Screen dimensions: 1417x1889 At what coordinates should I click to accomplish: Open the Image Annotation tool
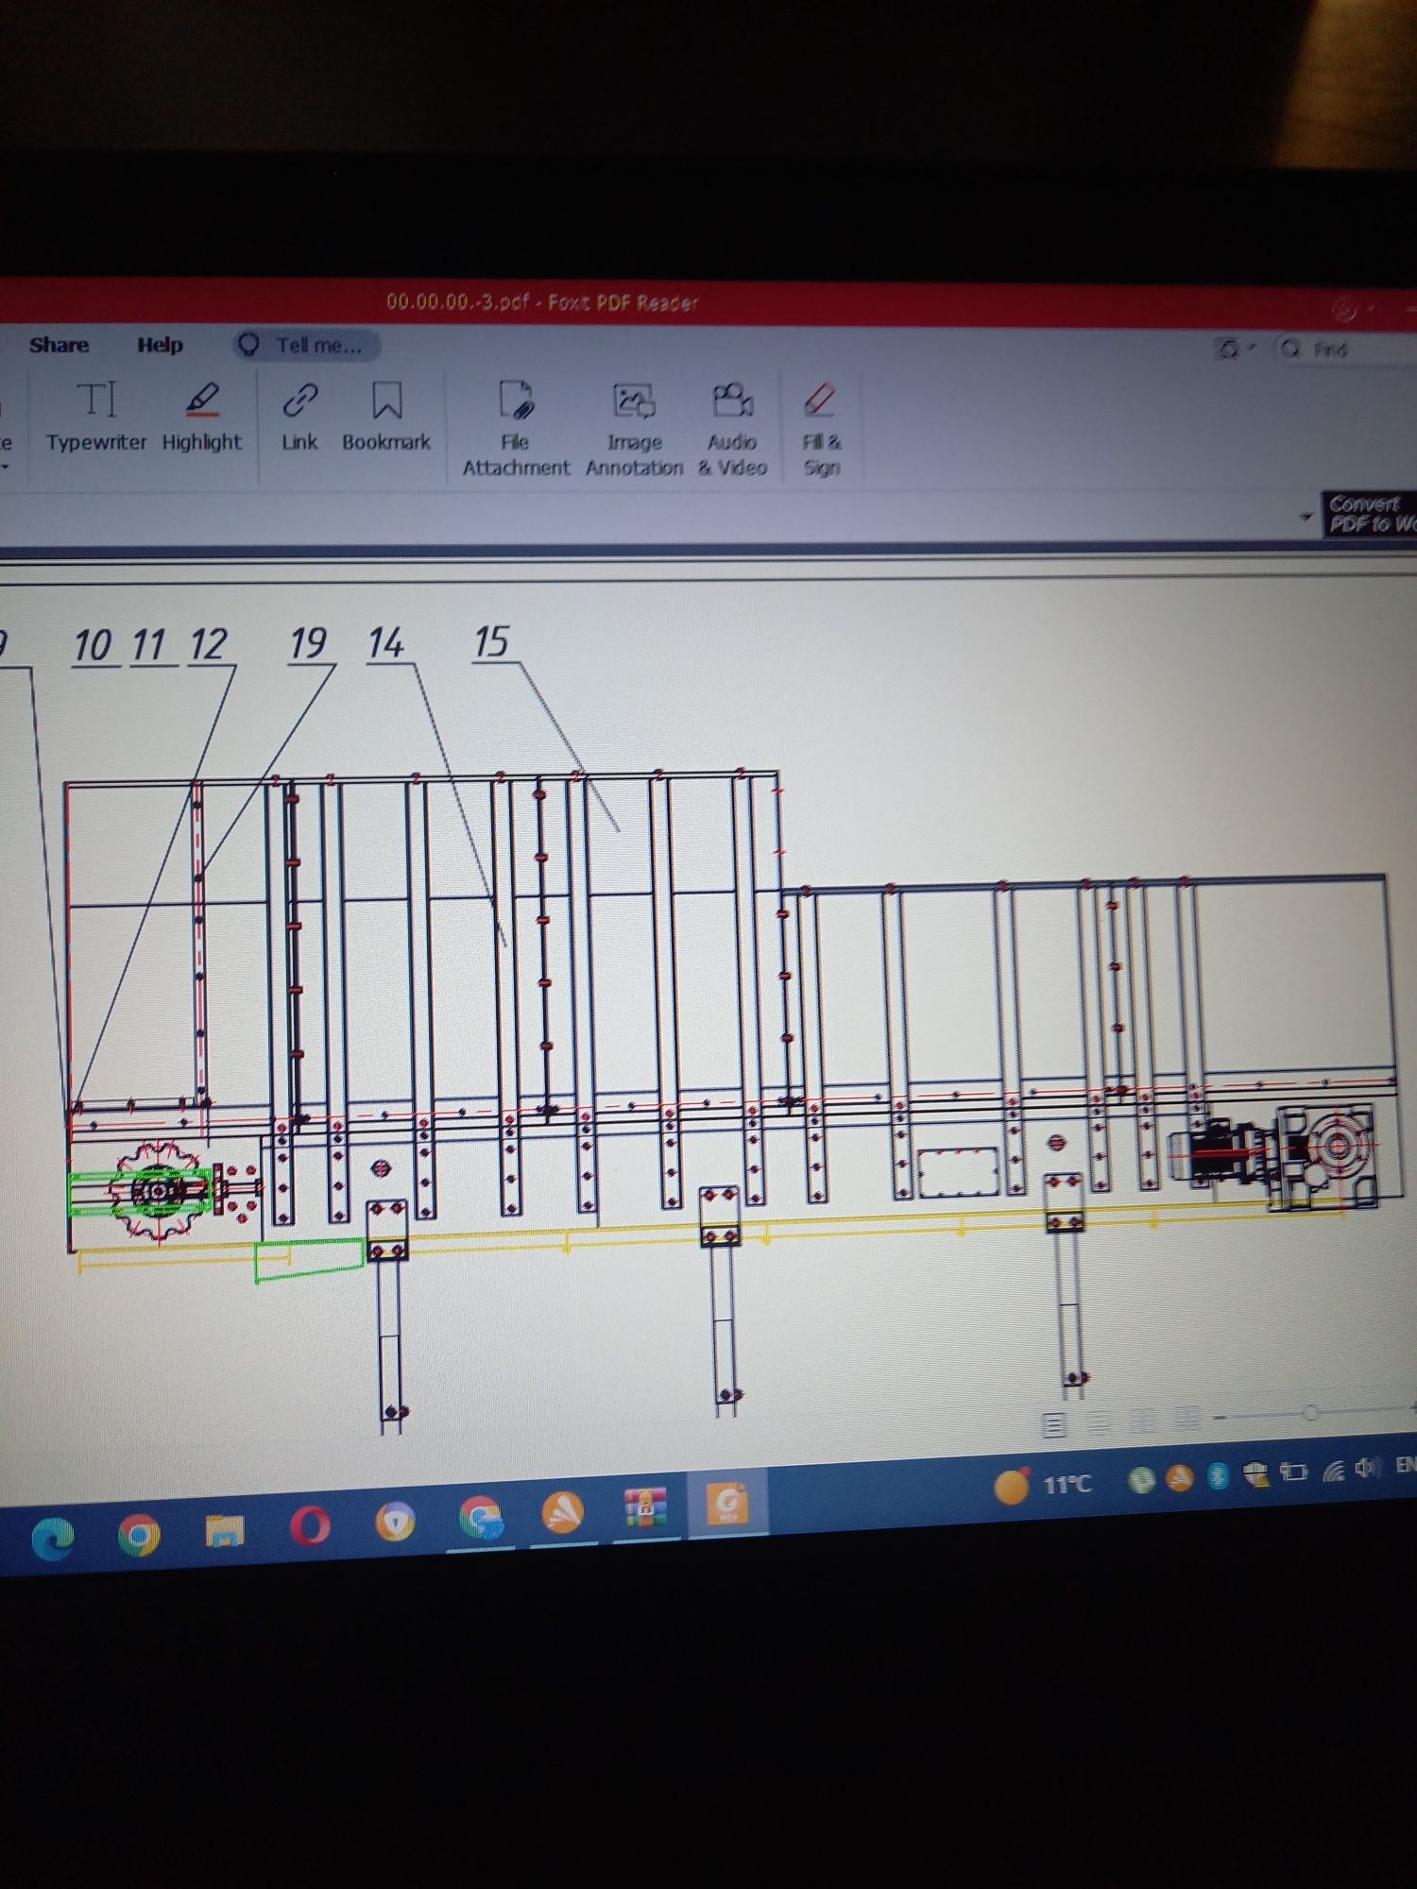click(x=634, y=428)
